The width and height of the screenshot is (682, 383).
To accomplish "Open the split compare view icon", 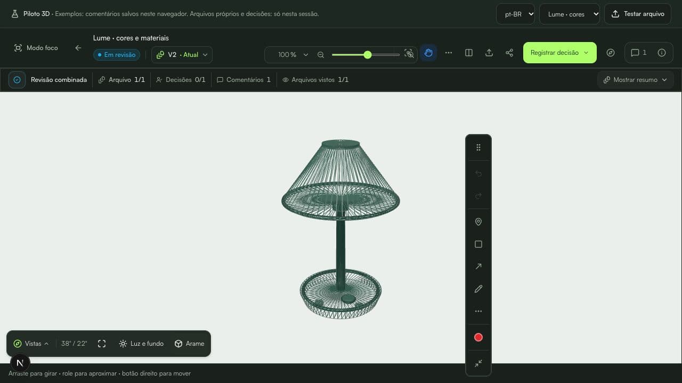I will click(469, 53).
